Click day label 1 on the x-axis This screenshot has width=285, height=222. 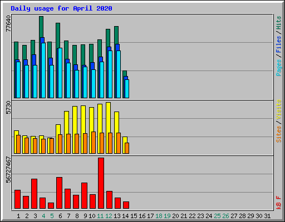pyautogui.click(x=18, y=216)
